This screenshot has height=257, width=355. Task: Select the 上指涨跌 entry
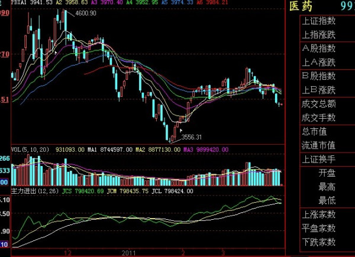point(318,34)
